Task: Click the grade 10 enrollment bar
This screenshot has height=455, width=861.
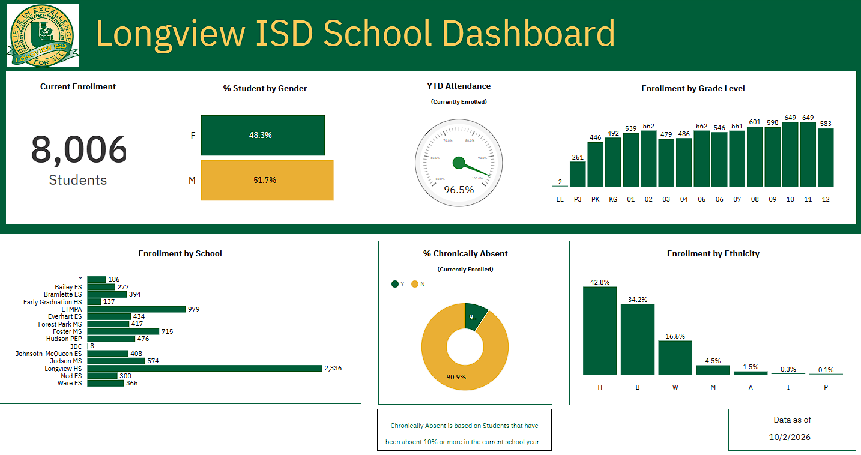Action: [x=790, y=154]
